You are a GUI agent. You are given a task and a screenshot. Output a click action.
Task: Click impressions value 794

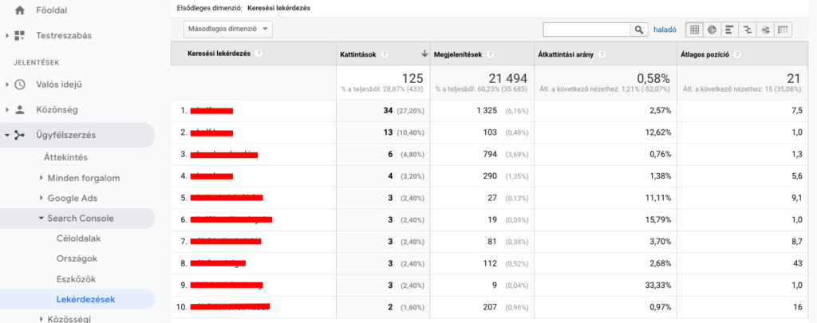click(x=490, y=154)
